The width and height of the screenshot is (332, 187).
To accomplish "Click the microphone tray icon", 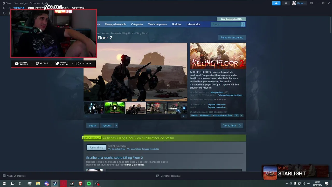I will click(295, 184).
